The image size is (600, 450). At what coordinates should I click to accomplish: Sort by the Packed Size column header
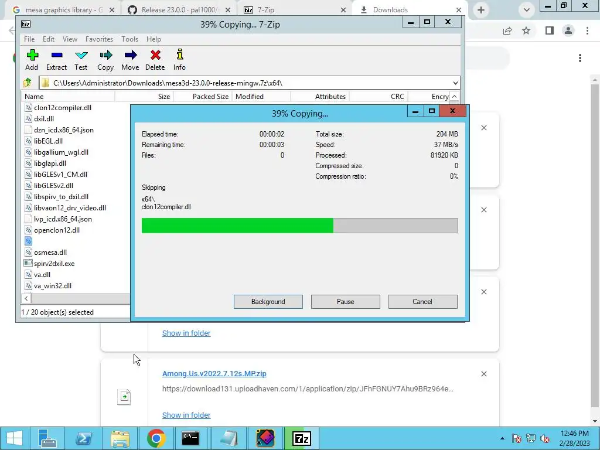(202, 97)
